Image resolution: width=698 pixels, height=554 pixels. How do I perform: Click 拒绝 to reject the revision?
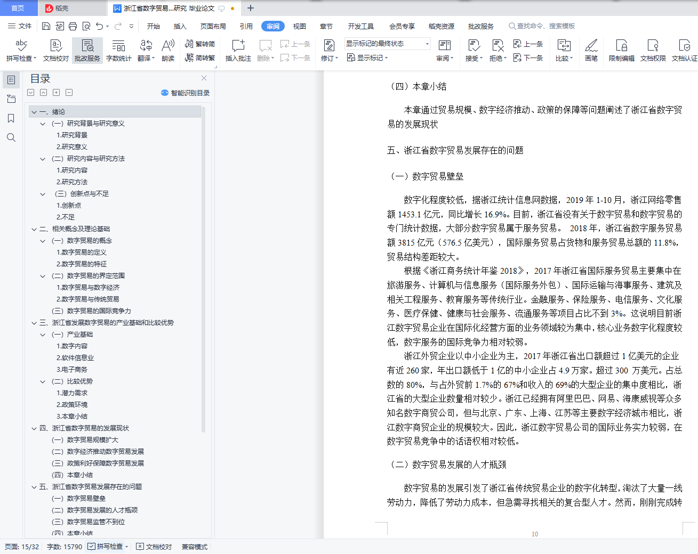(498, 51)
